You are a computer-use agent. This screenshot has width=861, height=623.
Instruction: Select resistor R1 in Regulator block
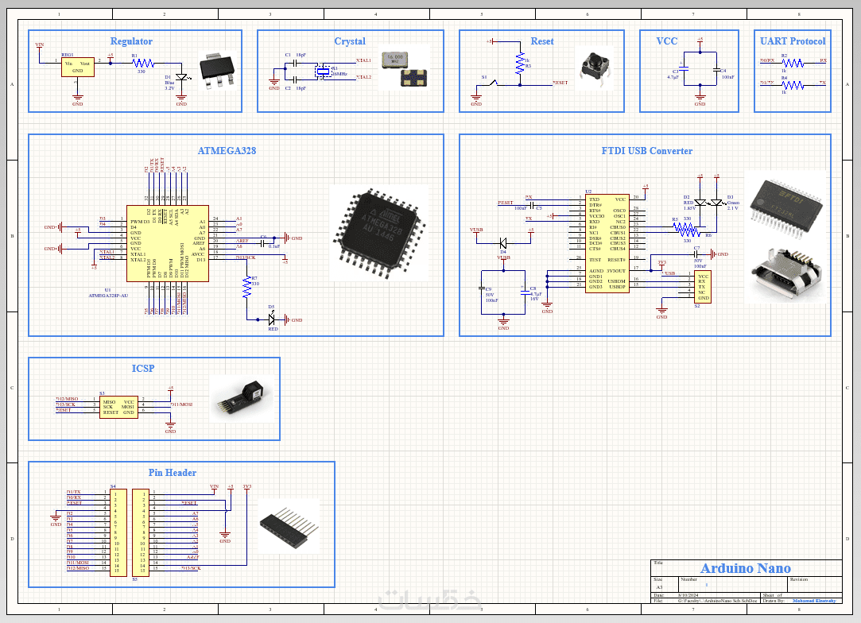[143, 63]
